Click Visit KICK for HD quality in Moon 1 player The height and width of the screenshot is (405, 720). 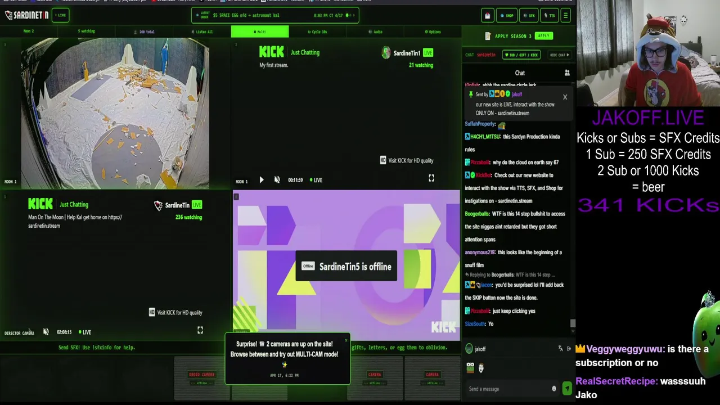coord(407,160)
